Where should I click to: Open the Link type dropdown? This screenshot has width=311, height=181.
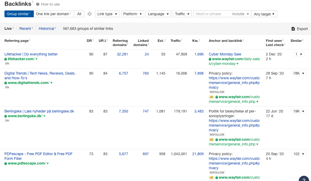point(107,14)
